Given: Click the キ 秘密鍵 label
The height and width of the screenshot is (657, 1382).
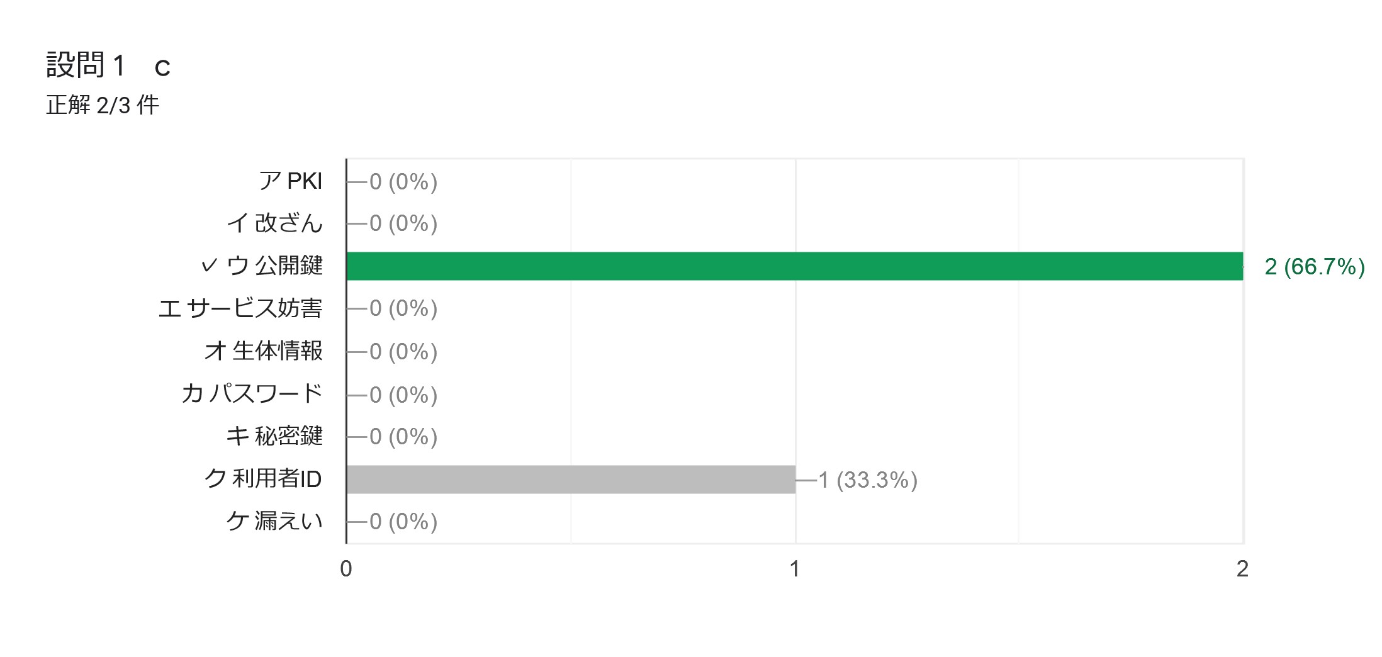Looking at the screenshot, I should click(274, 436).
